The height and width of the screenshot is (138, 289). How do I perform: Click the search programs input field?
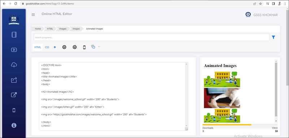151,37
